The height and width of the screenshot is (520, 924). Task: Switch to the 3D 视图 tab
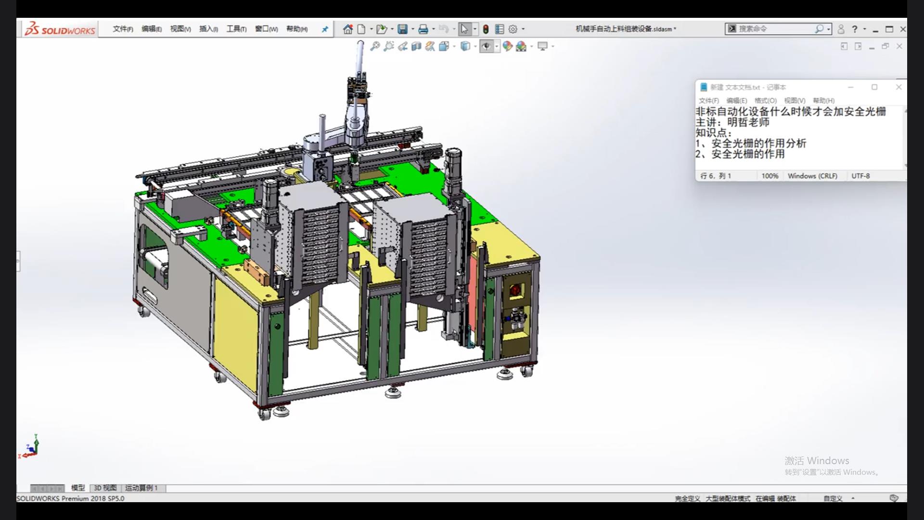[105, 488]
